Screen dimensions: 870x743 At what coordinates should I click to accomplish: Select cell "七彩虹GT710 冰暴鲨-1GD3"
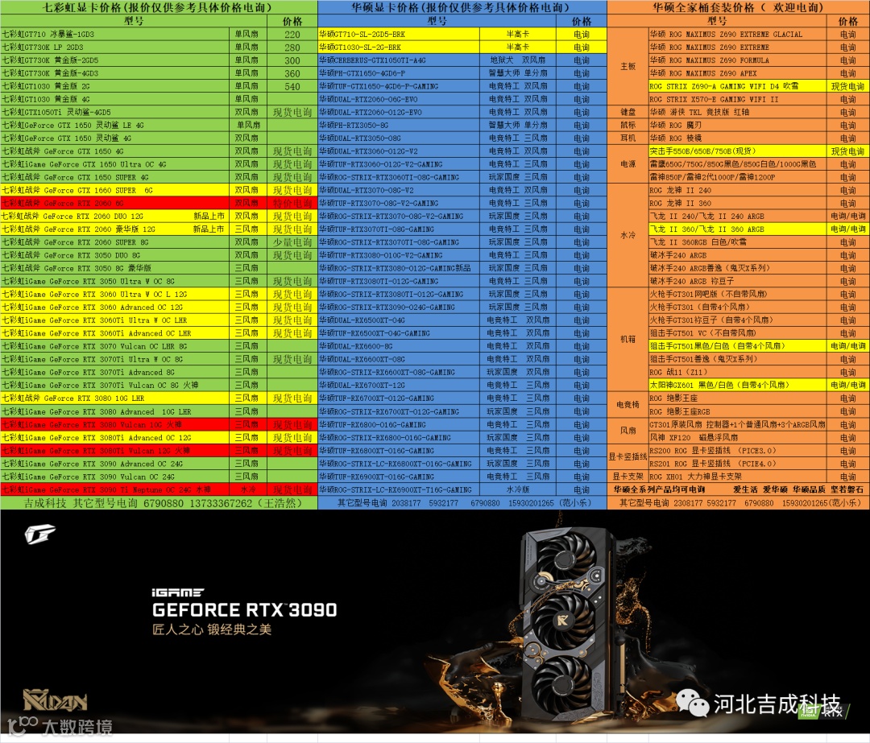click(x=115, y=34)
